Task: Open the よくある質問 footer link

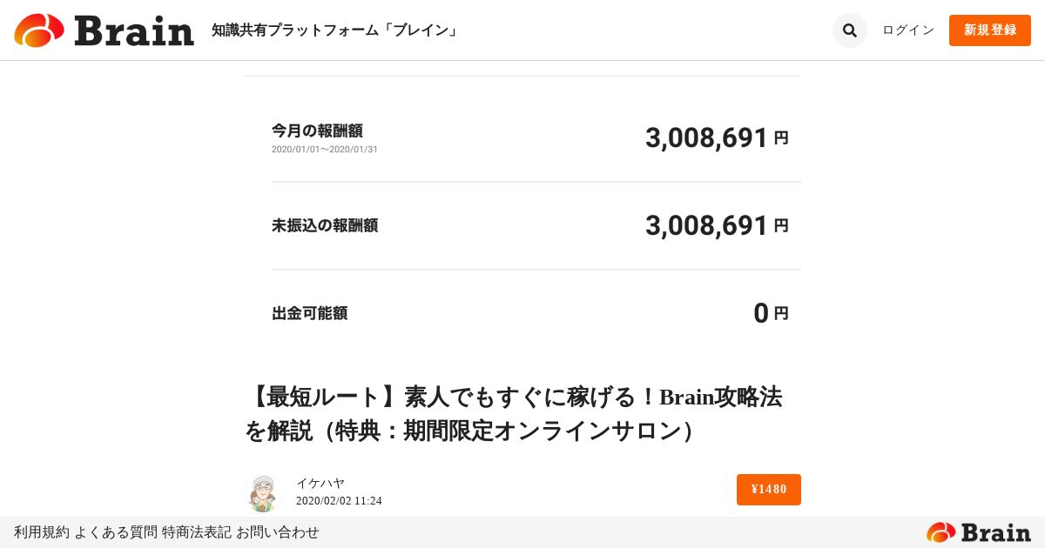Action: pos(116,532)
